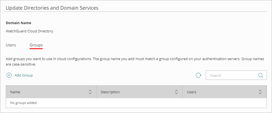Click the refresh groups list icon
Screen dimensions: 272x113
point(199,75)
